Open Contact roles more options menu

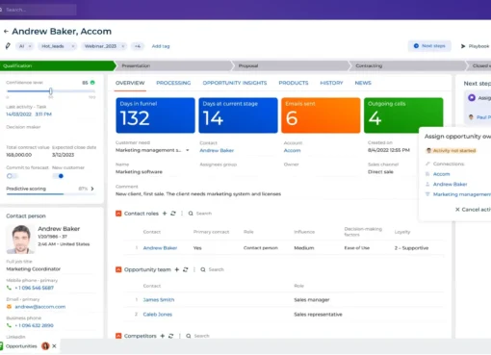tap(182, 214)
